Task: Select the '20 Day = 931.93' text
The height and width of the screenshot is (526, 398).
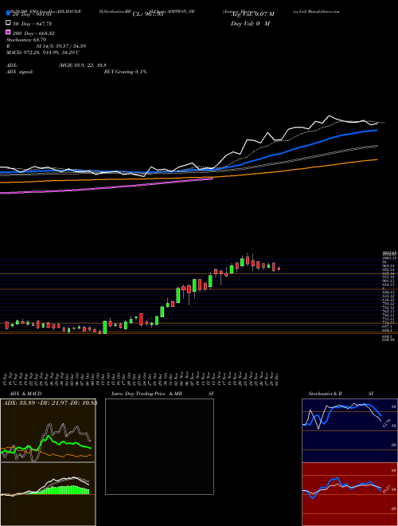Action: point(33,14)
